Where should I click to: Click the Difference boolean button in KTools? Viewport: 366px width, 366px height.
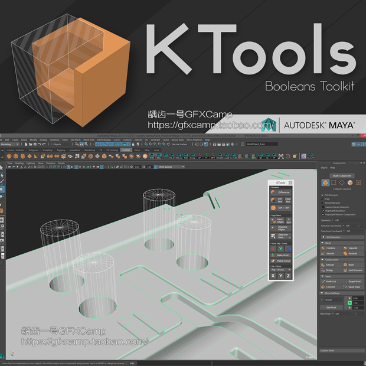(280, 192)
